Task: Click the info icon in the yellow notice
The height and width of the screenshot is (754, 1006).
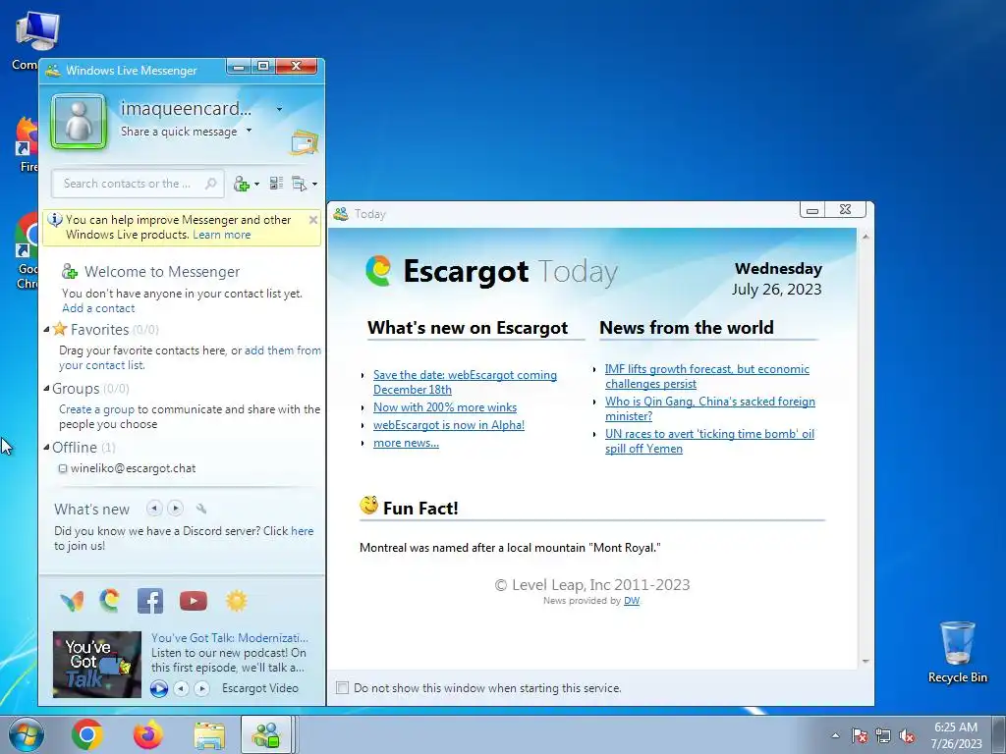Action: pyautogui.click(x=55, y=219)
